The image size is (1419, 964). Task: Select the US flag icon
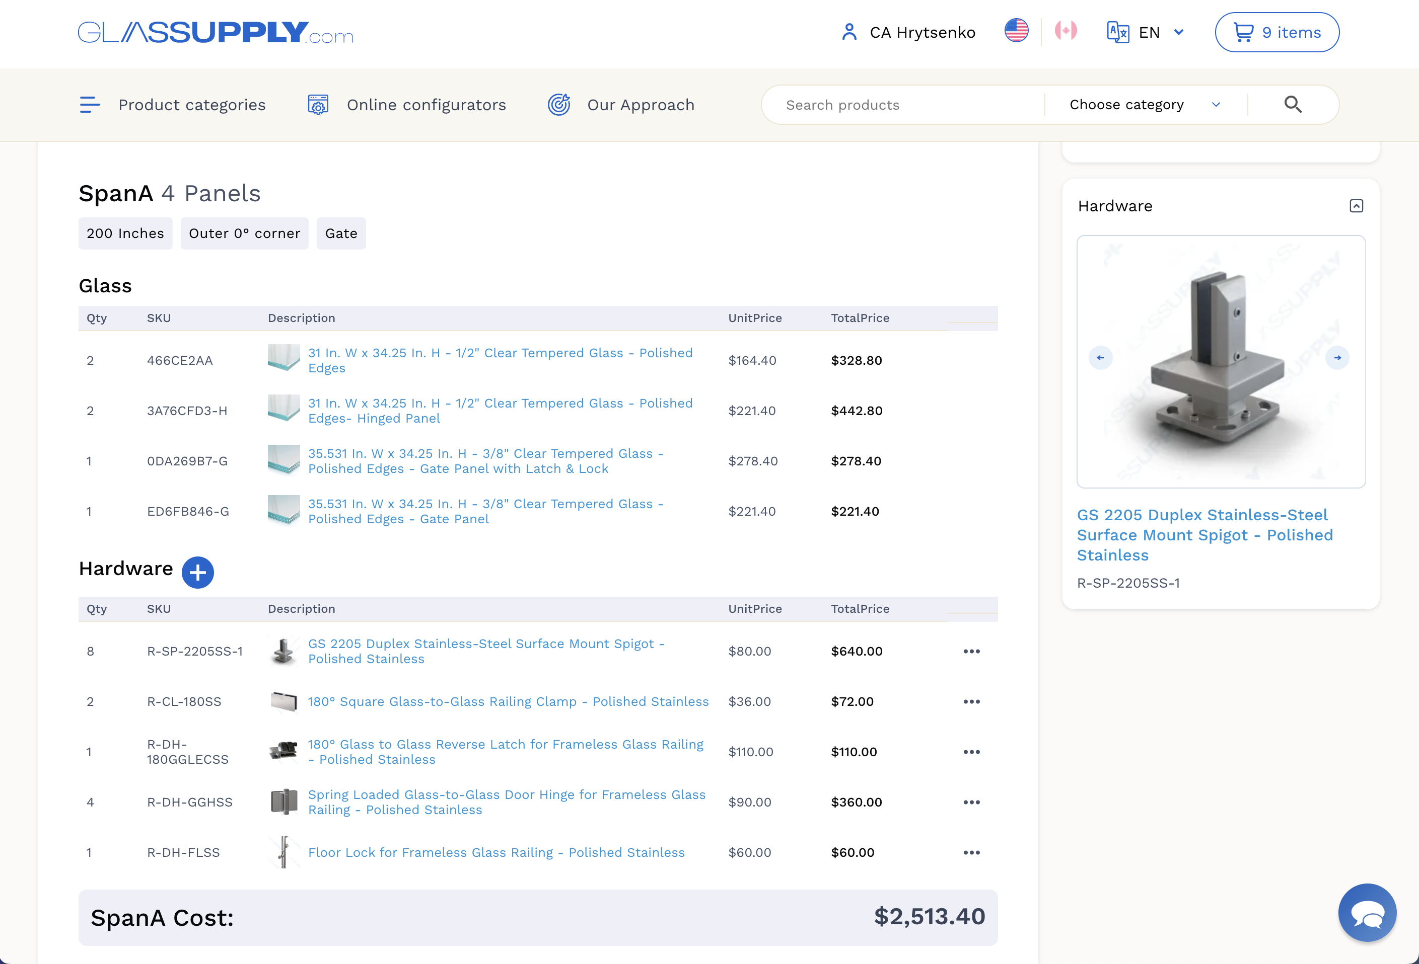click(x=1017, y=31)
